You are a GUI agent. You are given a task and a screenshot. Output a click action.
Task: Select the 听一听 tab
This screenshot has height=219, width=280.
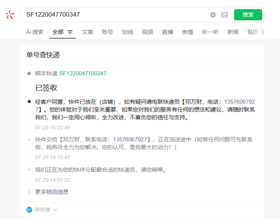click(x=210, y=32)
